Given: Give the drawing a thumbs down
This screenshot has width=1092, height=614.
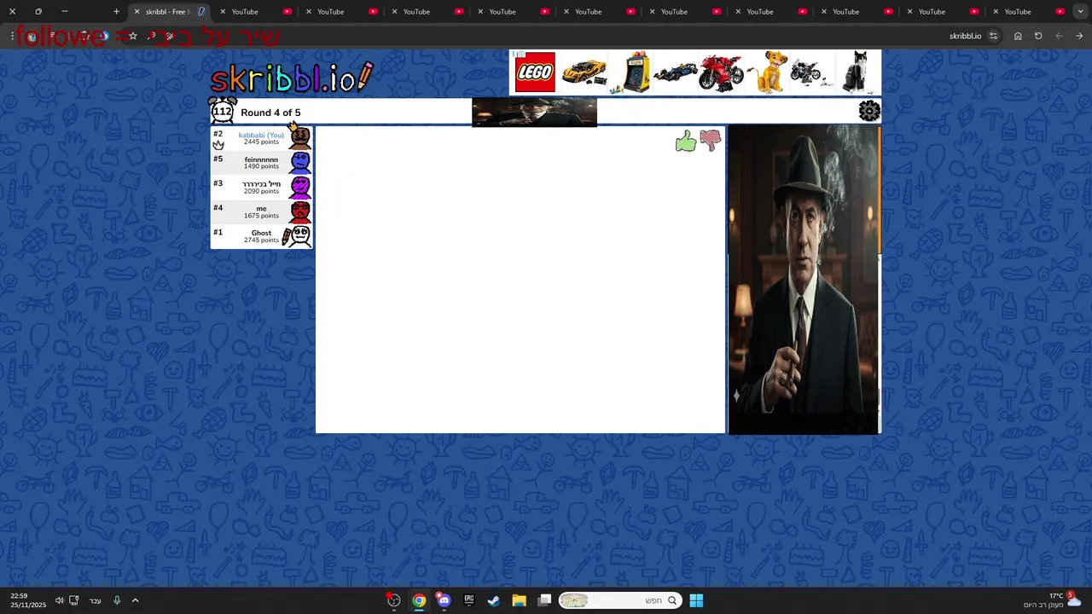Looking at the screenshot, I should (710, 141).
